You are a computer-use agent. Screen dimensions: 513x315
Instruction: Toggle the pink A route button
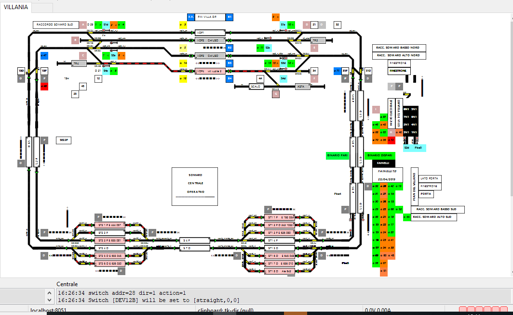[x=83, y=24]
